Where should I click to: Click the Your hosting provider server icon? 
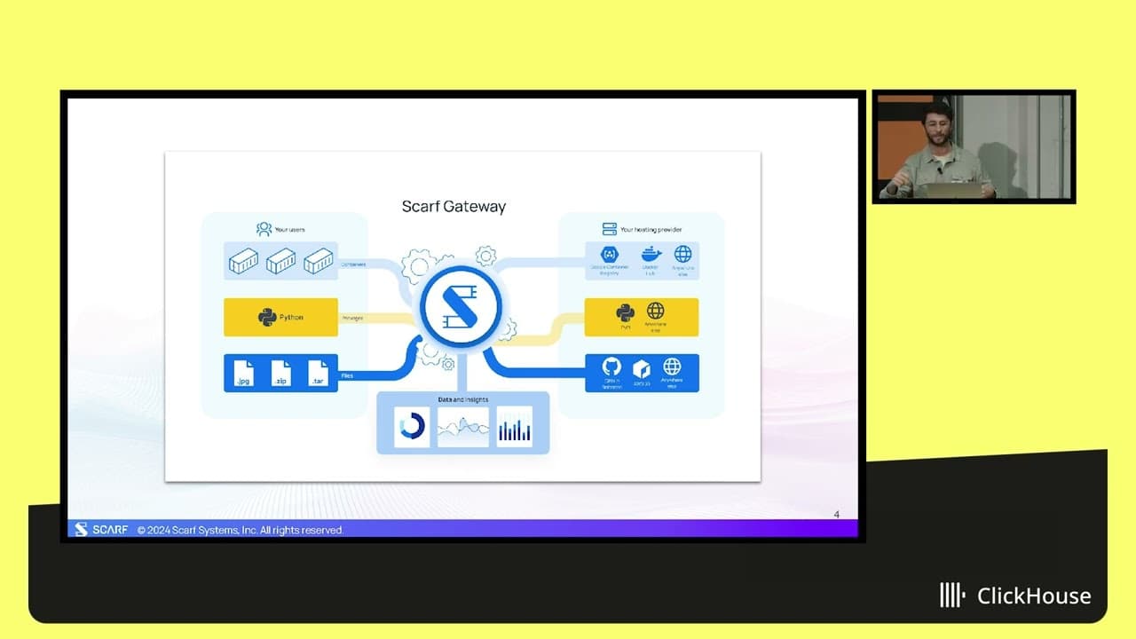click(x=610, y=229)
